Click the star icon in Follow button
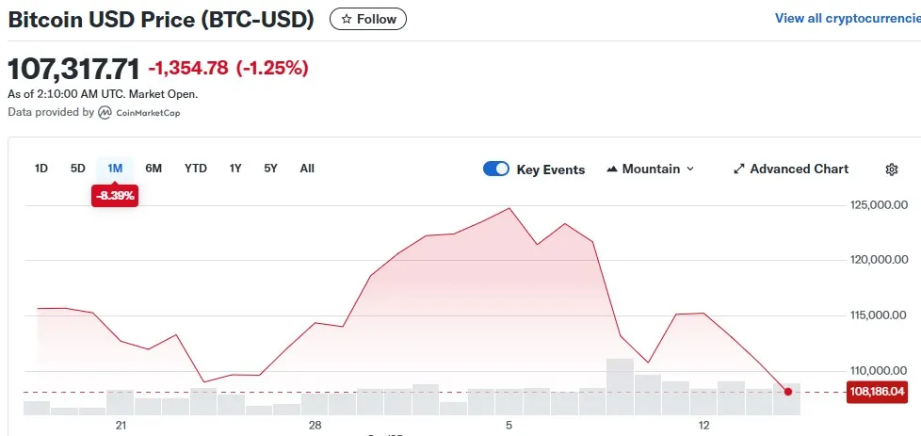921x436 pixels. click(x=347, y=19)
